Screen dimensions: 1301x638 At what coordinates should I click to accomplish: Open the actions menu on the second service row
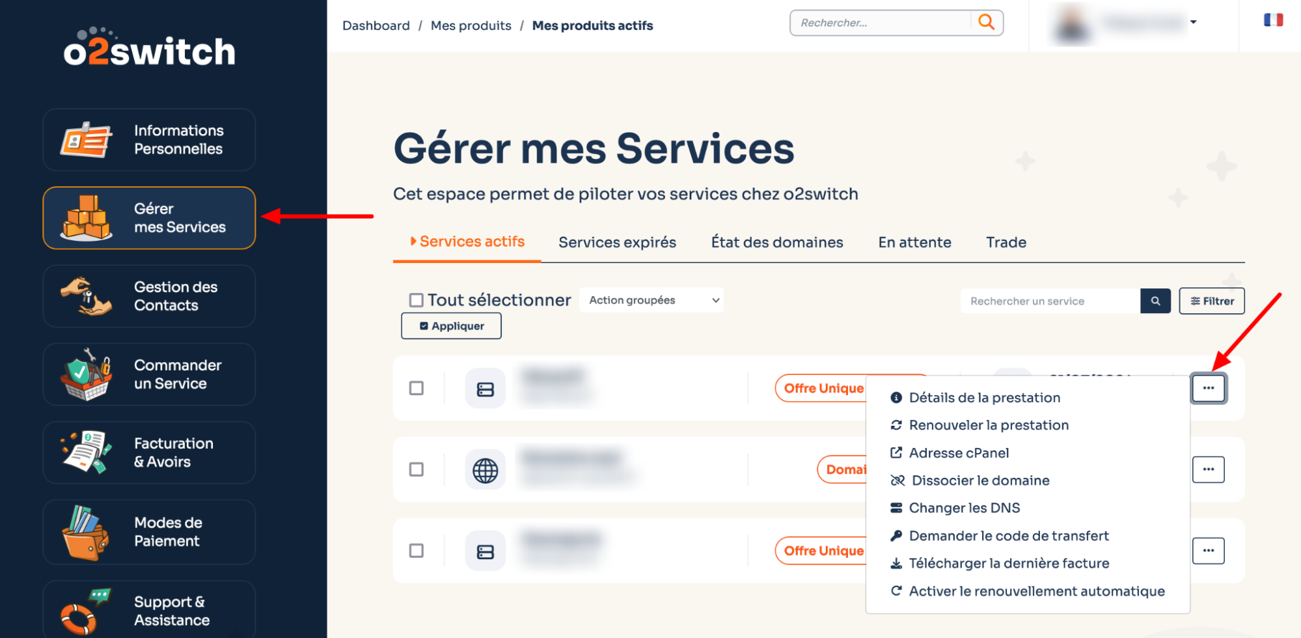pos(1208,469)
